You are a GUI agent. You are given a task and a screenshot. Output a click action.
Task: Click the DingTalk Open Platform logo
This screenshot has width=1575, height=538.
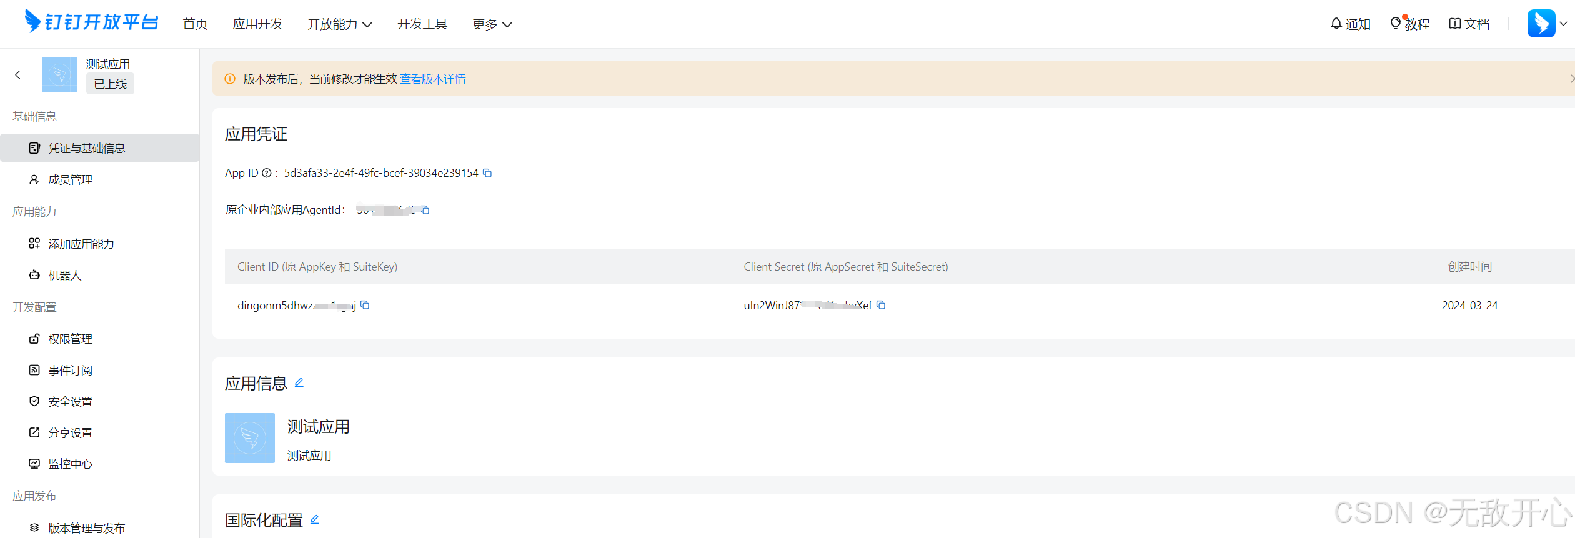pyautogui.click(x=91, y=22)
